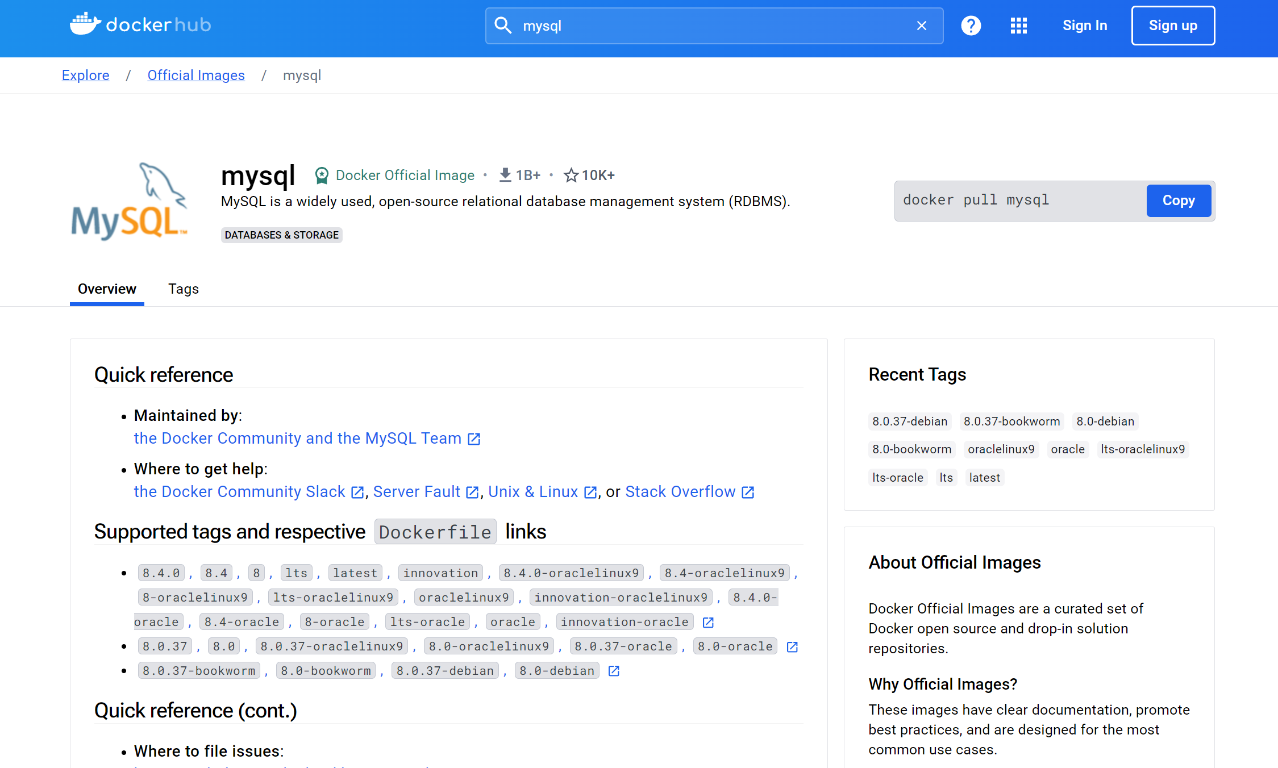The width and height of the screenshot is (1278, 768).
Task: Open the help question mark icon
Action: click(971, 26)
